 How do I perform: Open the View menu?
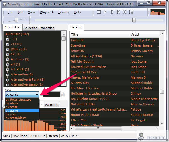point(32,12)
